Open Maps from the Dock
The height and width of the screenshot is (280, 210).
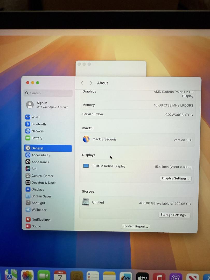point(11,275)
